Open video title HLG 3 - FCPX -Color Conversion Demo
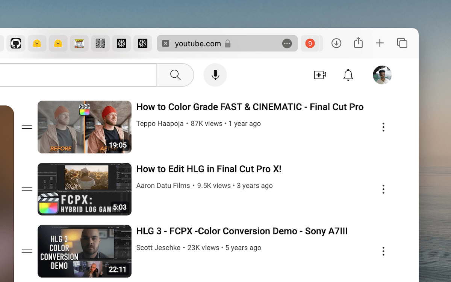 click(x=242, y=231)
